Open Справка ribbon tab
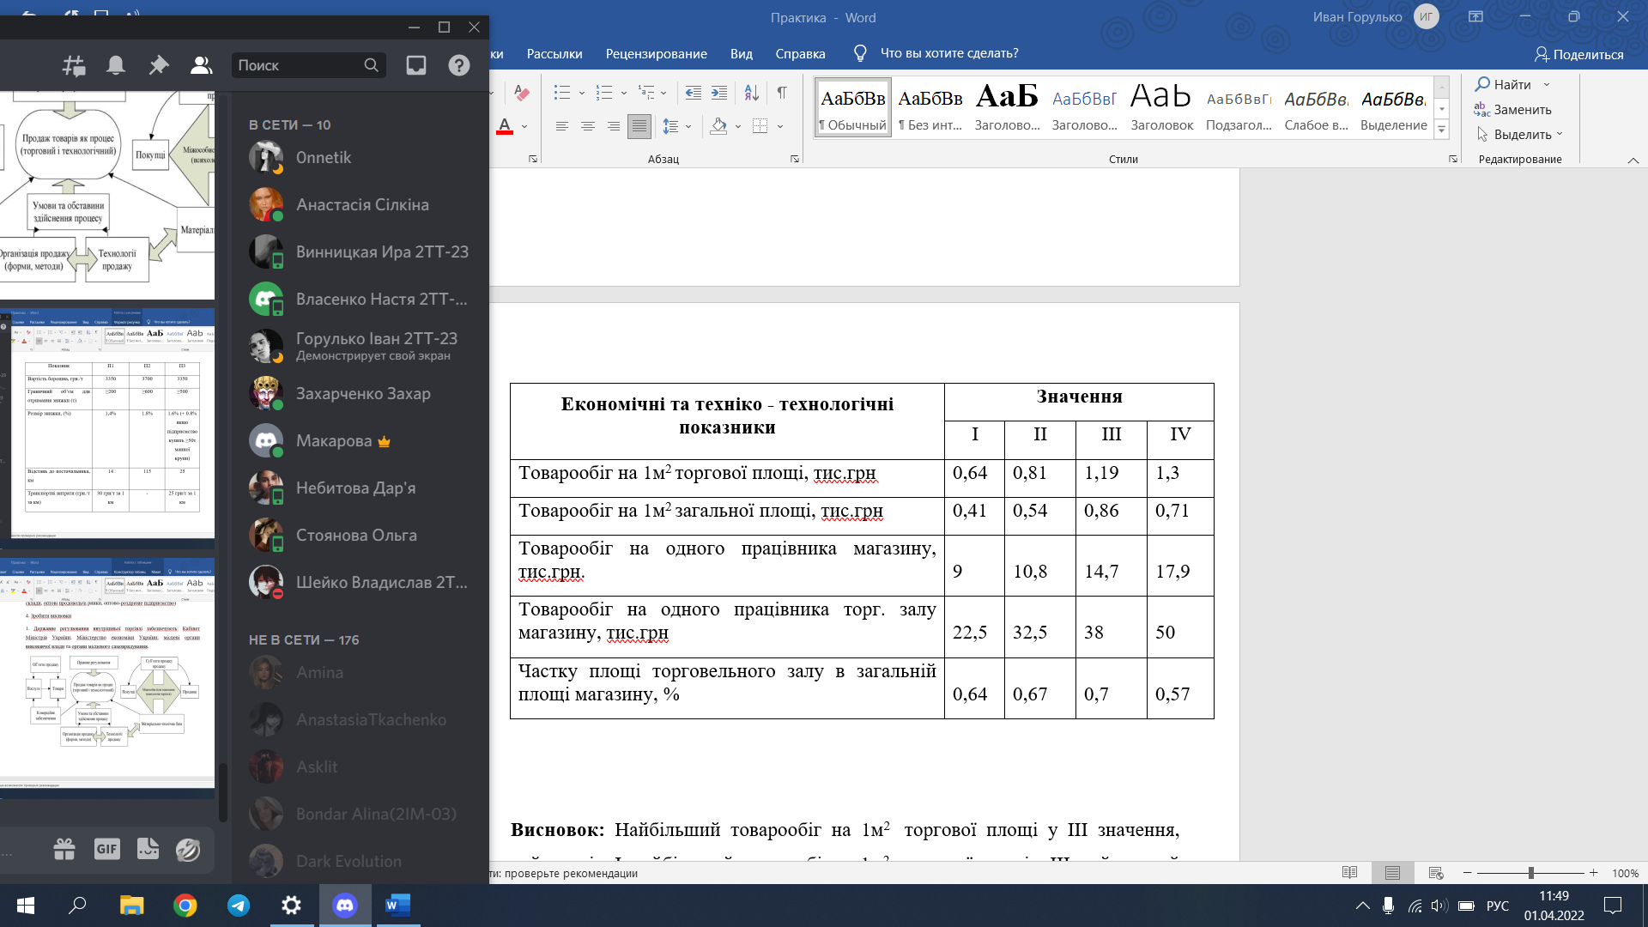This screenshot has height=927, width=1648. pyautogui.click(x=800, y=53)
